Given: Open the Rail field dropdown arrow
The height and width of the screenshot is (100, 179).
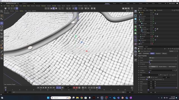Looking at the screenshot, I should pos(159,75).
